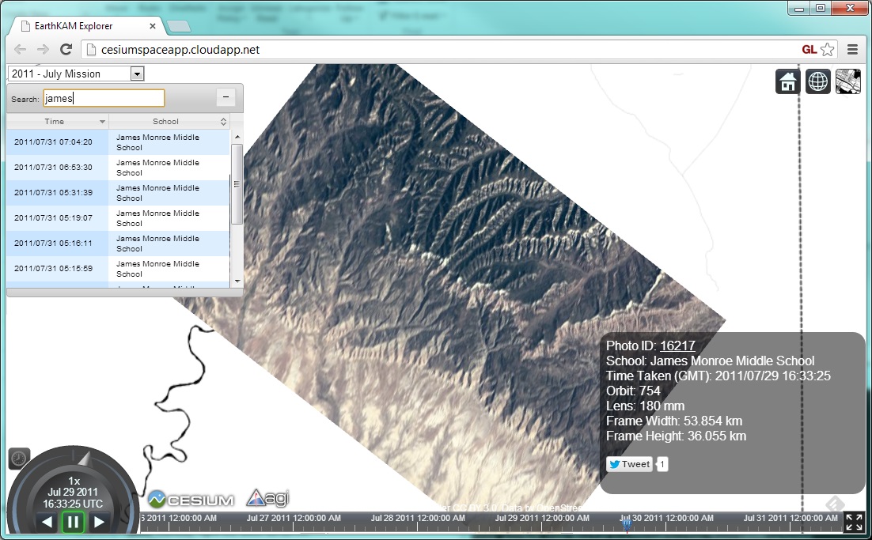The height and width of the screenshot is (540, 872).
Task: Click timeline at Jul 29 2011 label
Action: click(x=542, y=518)
